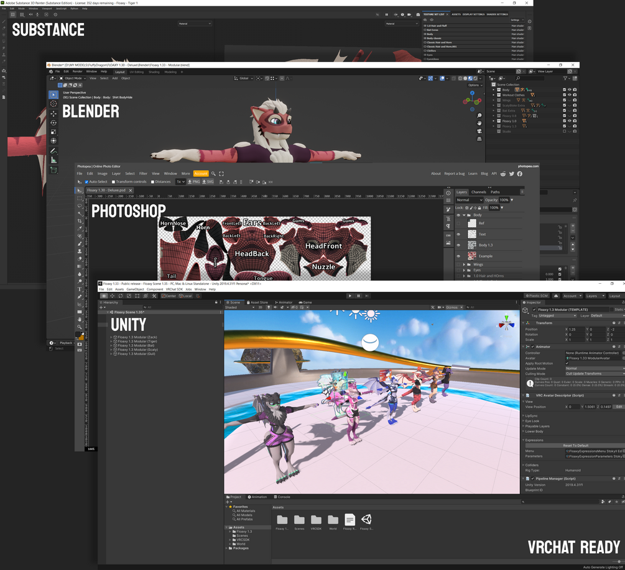Collapse the Body folder in Photopea layers
The width and height of the screenshot is (625, 570).
pos(464,215)
